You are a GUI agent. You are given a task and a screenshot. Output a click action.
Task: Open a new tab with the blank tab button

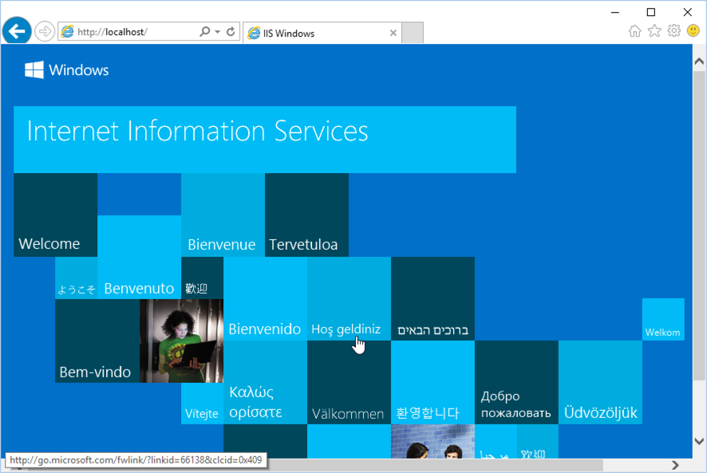coord(412,32)
